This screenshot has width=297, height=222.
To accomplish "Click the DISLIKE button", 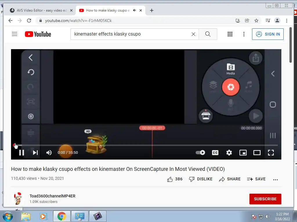I will tap(201, 179).
